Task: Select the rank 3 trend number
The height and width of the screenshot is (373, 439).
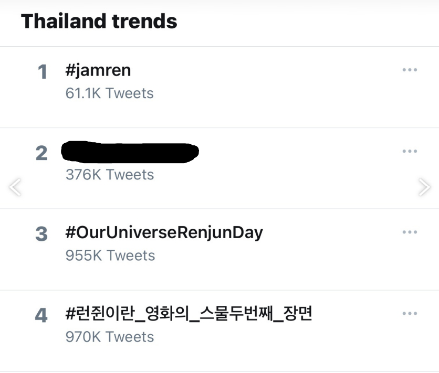Action: tap(41, 234)
